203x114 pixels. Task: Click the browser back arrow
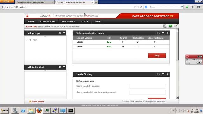pos(3,7)
